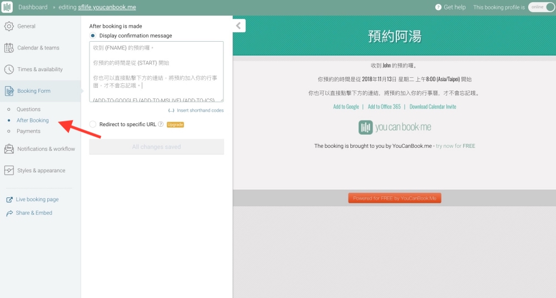Select Redirect to specific URL option

click(x=93, y=125)
